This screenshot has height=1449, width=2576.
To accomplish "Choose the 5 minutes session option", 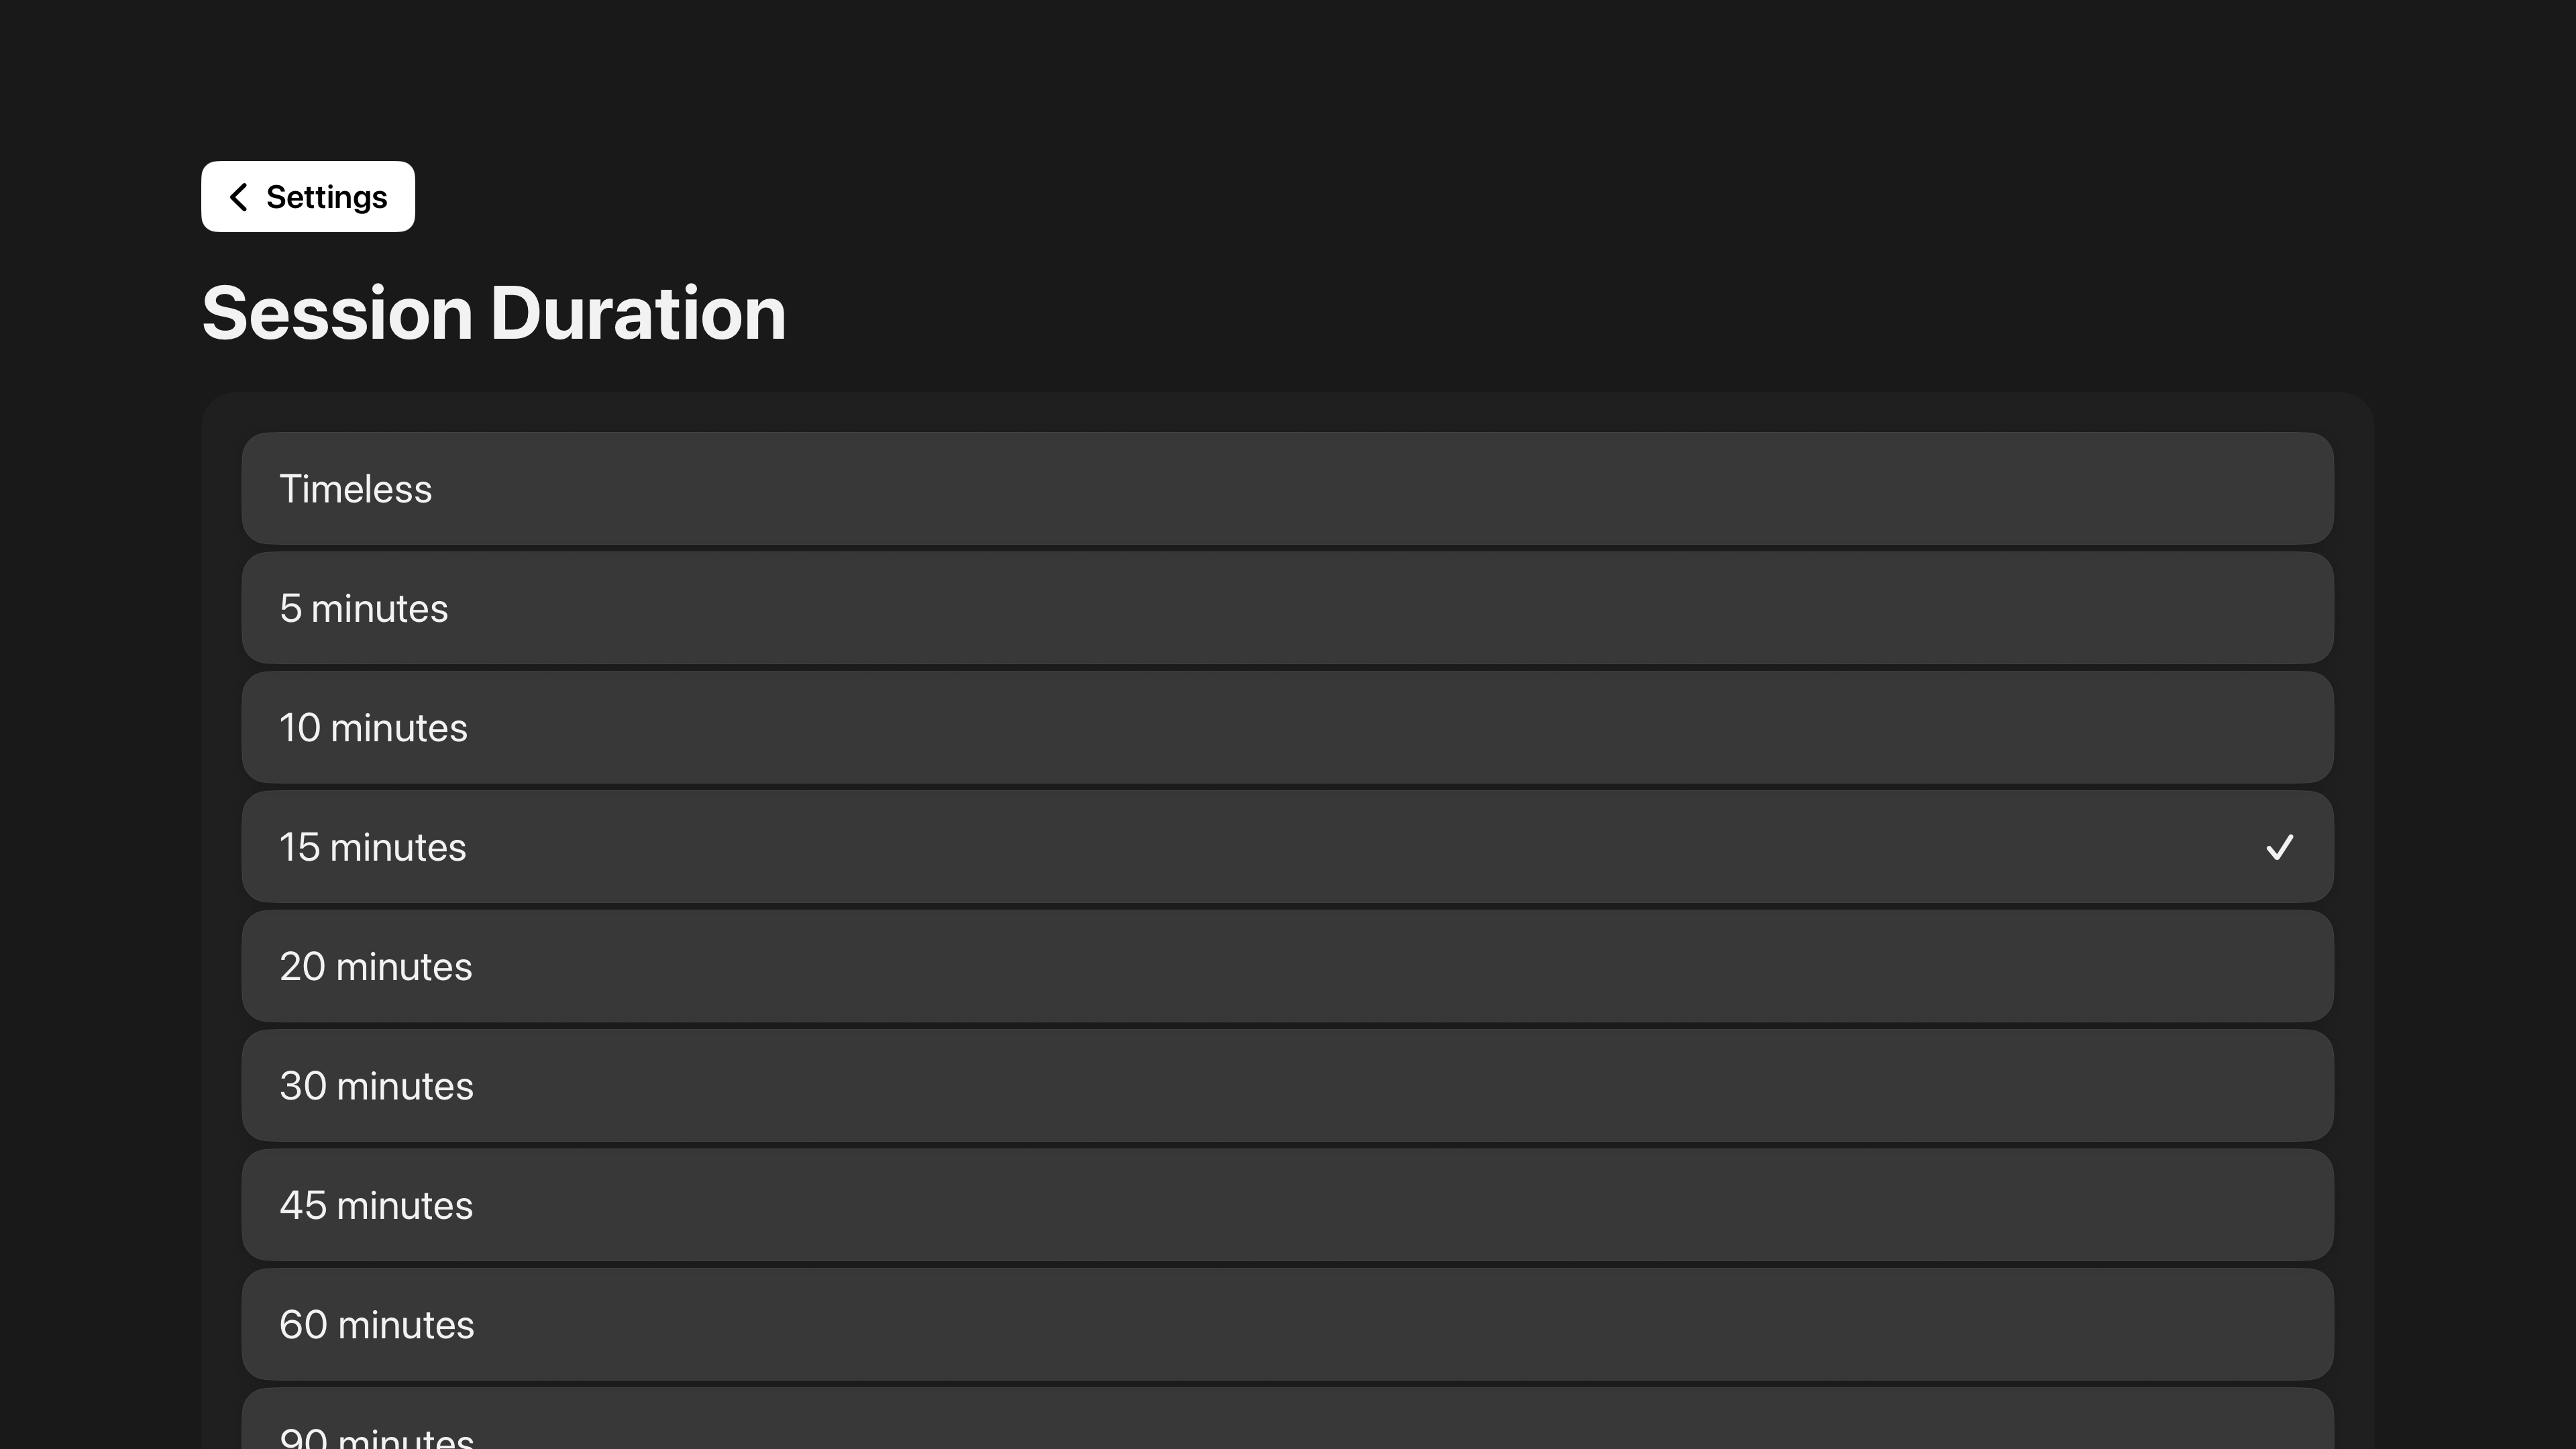I will [1287, 608].
